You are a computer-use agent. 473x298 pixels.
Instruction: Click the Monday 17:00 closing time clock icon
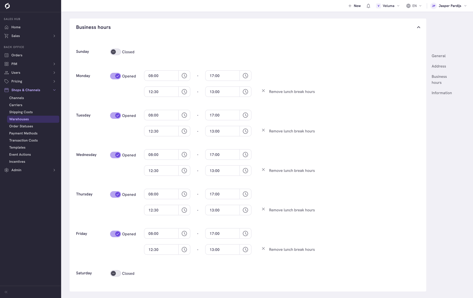[x=245, y=76]
